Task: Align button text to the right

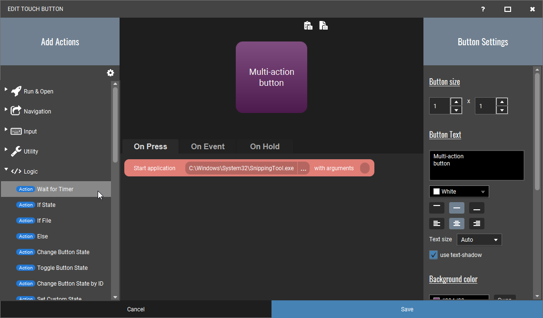Action: pos(476,223)
